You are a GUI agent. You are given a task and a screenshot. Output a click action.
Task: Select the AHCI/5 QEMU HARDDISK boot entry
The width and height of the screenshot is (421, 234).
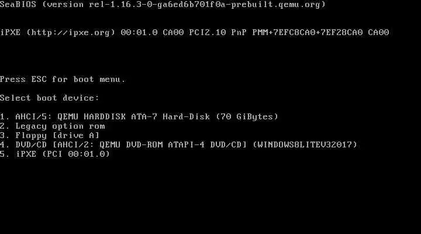139,116
